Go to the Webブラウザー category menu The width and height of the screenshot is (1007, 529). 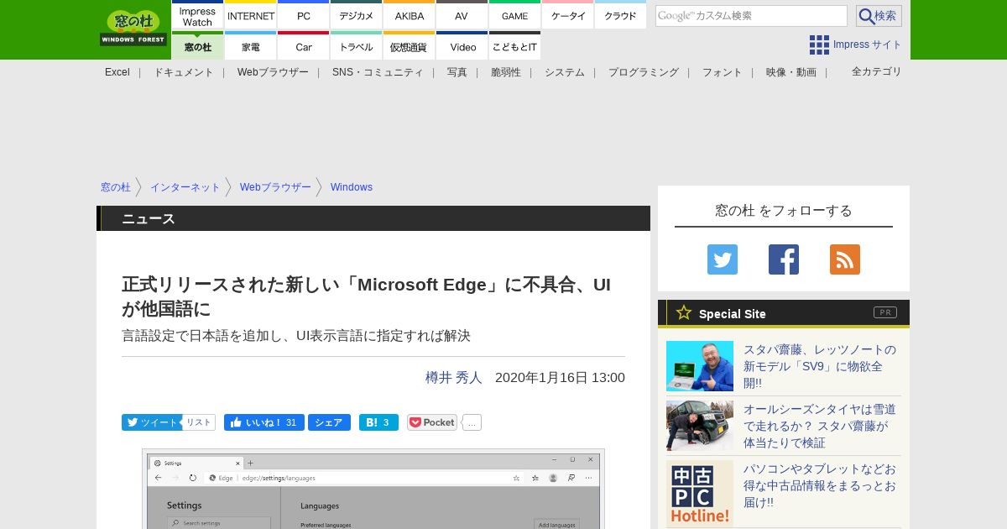[273, 72]
